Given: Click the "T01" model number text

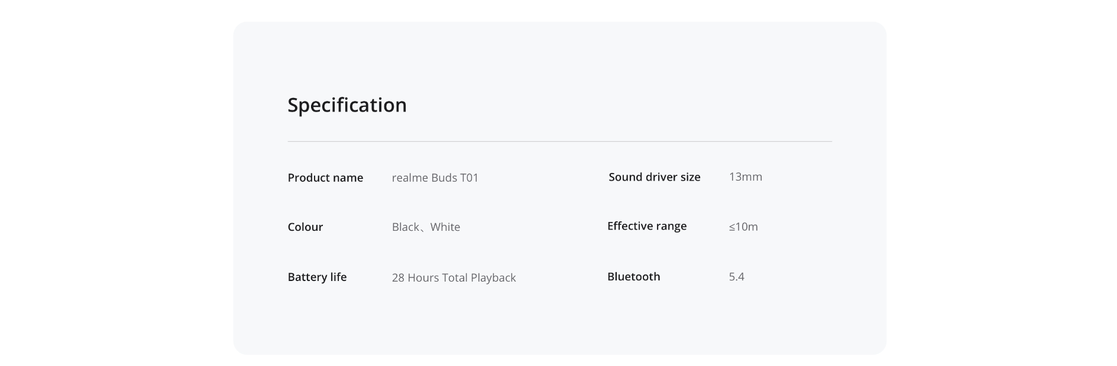Looking at the screenshot, I should point(469,178).
